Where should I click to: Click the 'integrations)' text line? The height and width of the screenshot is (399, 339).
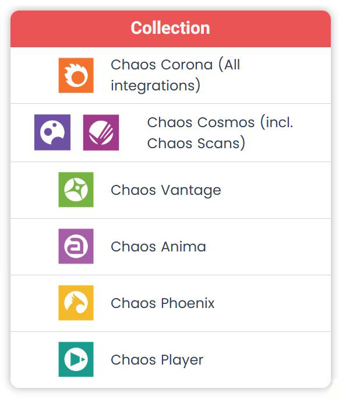pyautogui.click(x=156, y=86)
